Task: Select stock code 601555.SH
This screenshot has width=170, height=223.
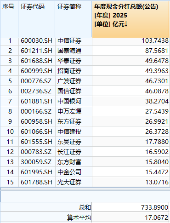Action: (x=37, y=142)
